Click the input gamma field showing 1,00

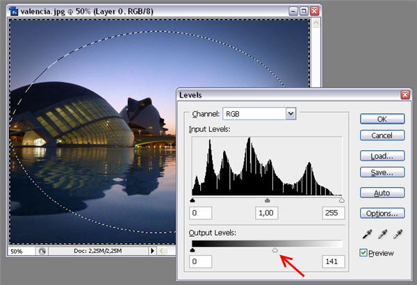click(268, 213)
